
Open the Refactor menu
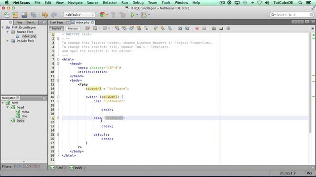110,2
